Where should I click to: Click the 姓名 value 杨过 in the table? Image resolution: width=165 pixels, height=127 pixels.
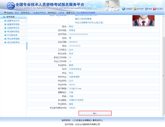(x=71, y=27)
